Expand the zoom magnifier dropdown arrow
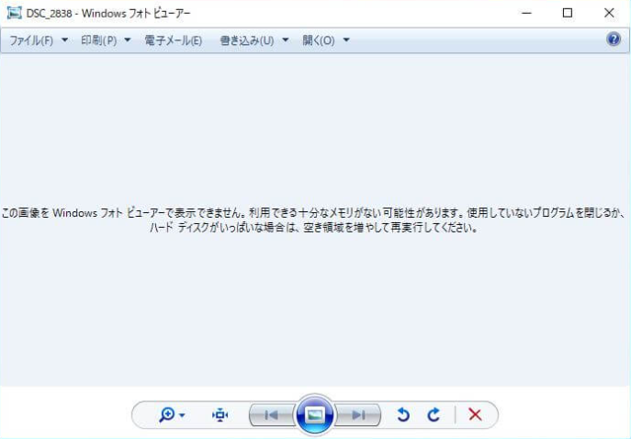This screenshot has height=439, width=631. click(182, 415)
